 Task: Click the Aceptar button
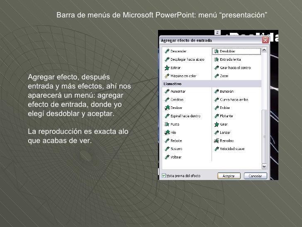[229, 176]
